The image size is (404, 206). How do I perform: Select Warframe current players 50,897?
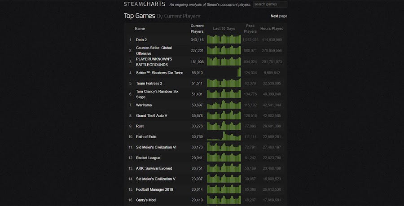197,105
